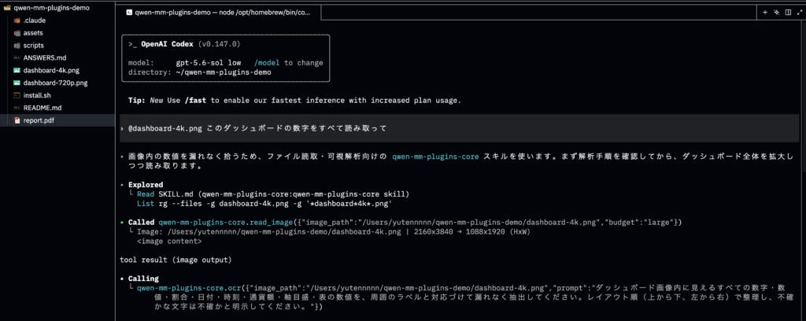Click the (v0.147.0) version text
The width and height of the screenshot is (806, 321).
(x=219, y=44)
